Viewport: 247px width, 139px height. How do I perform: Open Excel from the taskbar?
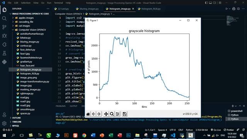(x=111, y=135)
